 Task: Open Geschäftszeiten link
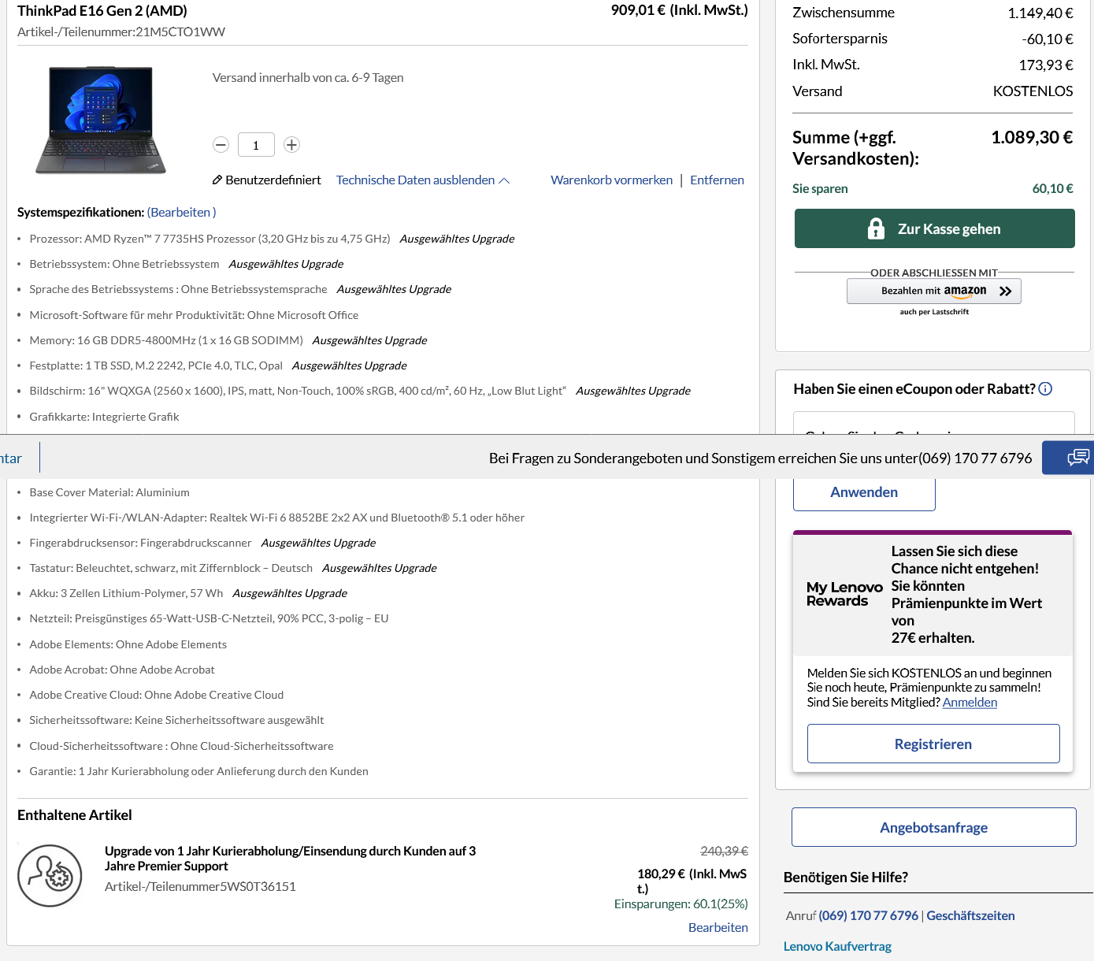point(970,916)
